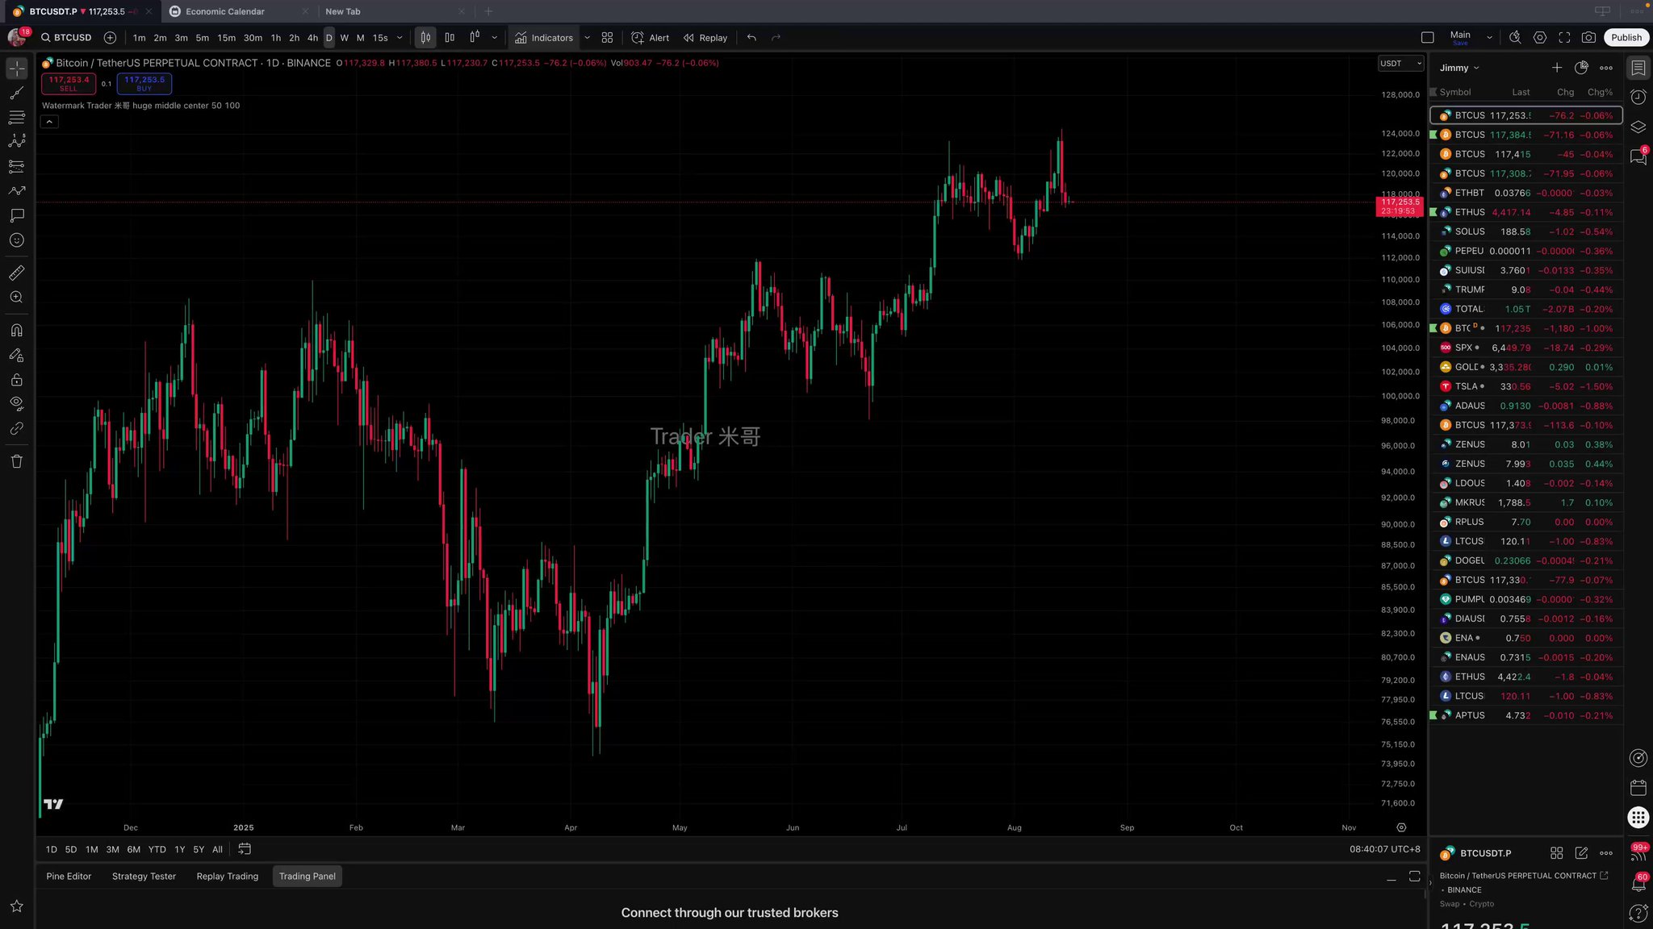Toggle magnet mode

pos(17,331)
